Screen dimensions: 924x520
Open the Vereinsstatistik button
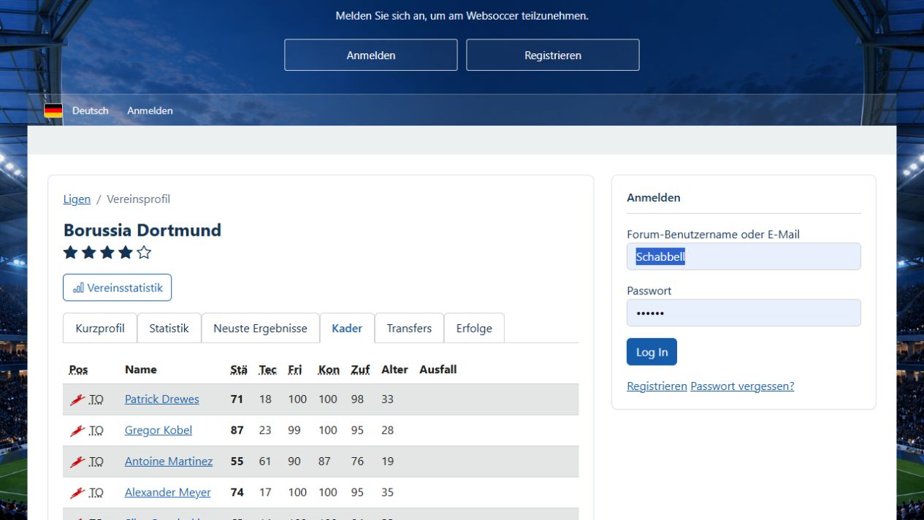[118, 288]
